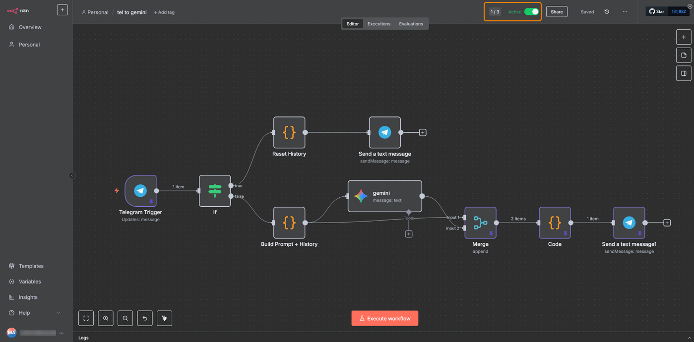694x342 pixels.
Task: Toggle the Active workflow switch
Action: (531, 12)
